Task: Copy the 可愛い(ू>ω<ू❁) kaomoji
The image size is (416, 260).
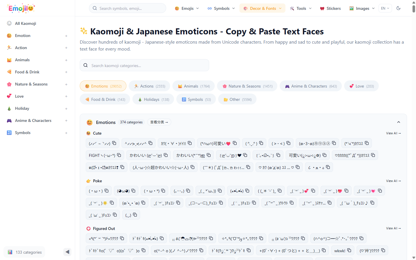Action: [324, 155]
